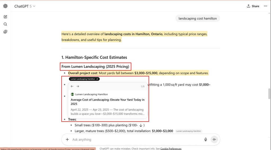Viewport: 271px width, 150px height.
Task: Click the citation chip beside the $1,000–$3,000 tree cost
Action: click(188, 131)
